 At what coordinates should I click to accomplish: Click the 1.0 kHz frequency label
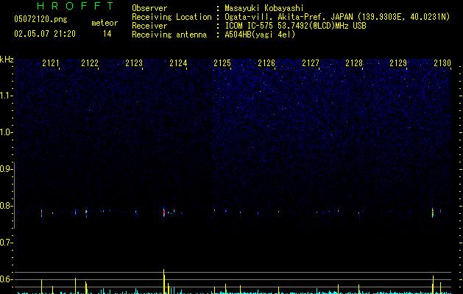pos(6,132)
